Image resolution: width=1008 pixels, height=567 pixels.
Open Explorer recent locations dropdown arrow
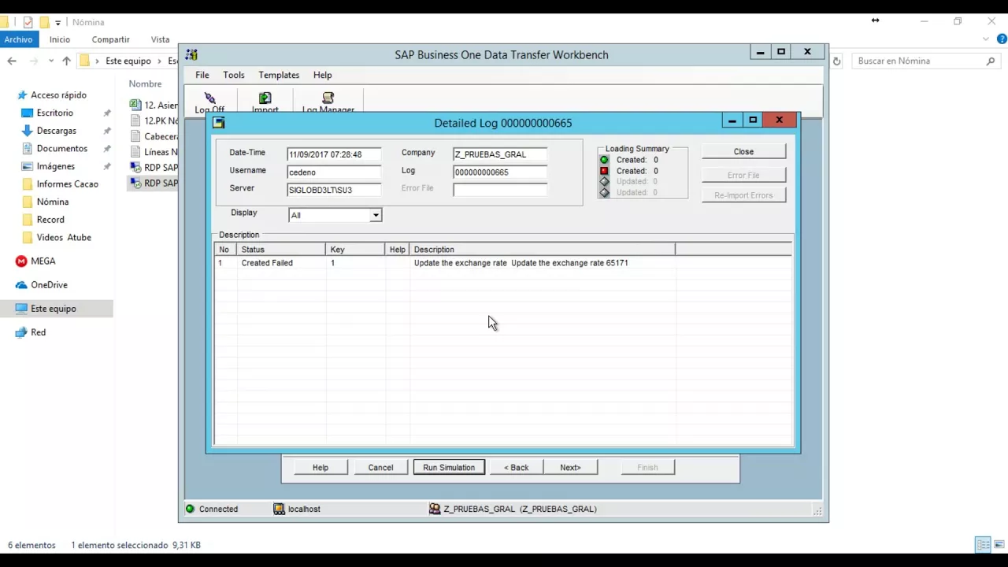51,61
